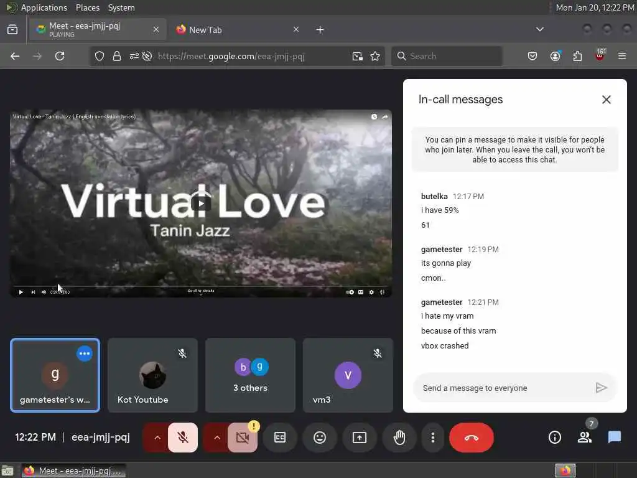The width and height of the screenshot is (637, 478).
Task: Click the Watch later clock icon on video
Action: click(374, 116)
